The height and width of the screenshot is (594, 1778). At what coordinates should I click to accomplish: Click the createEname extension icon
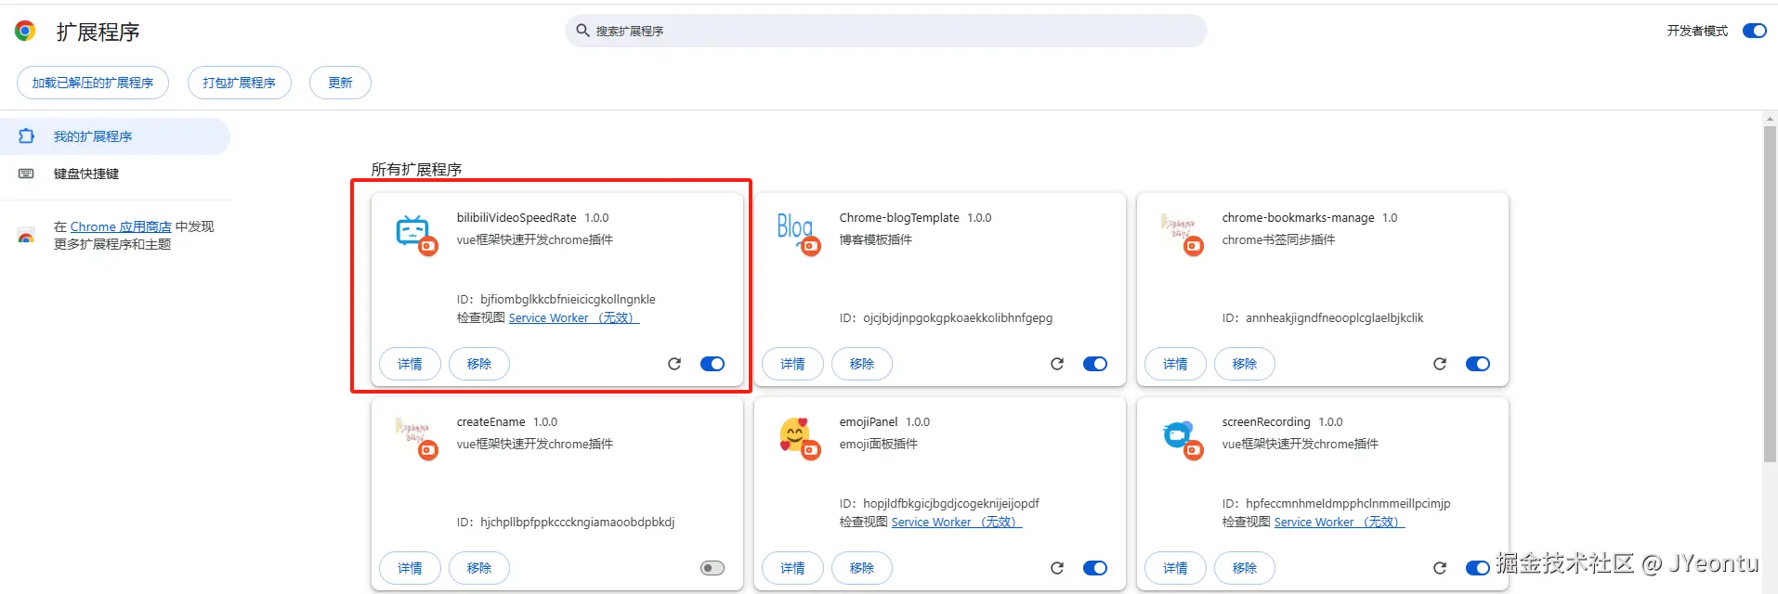coord(414,437)
